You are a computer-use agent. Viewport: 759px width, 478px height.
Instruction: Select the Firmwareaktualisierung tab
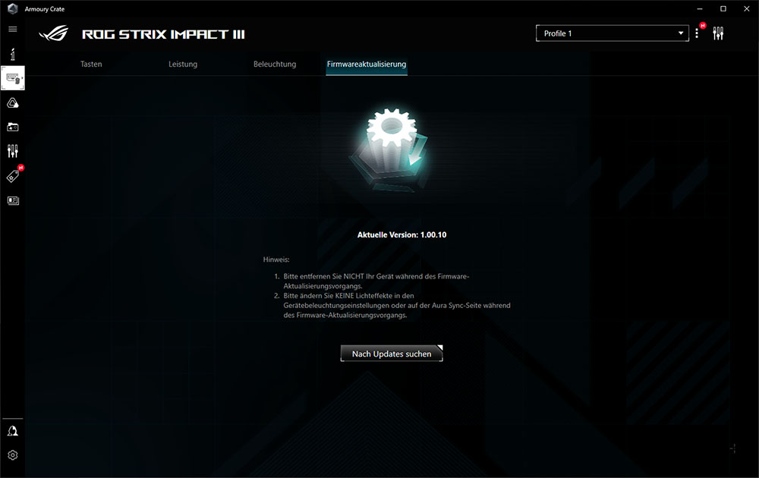[x=367, y=64]
